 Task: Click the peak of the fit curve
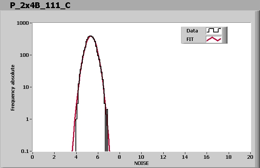(x=90, y=36)
